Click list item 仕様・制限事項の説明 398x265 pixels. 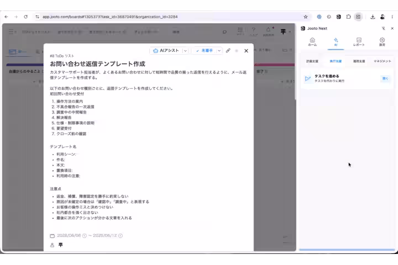point(75,123)
